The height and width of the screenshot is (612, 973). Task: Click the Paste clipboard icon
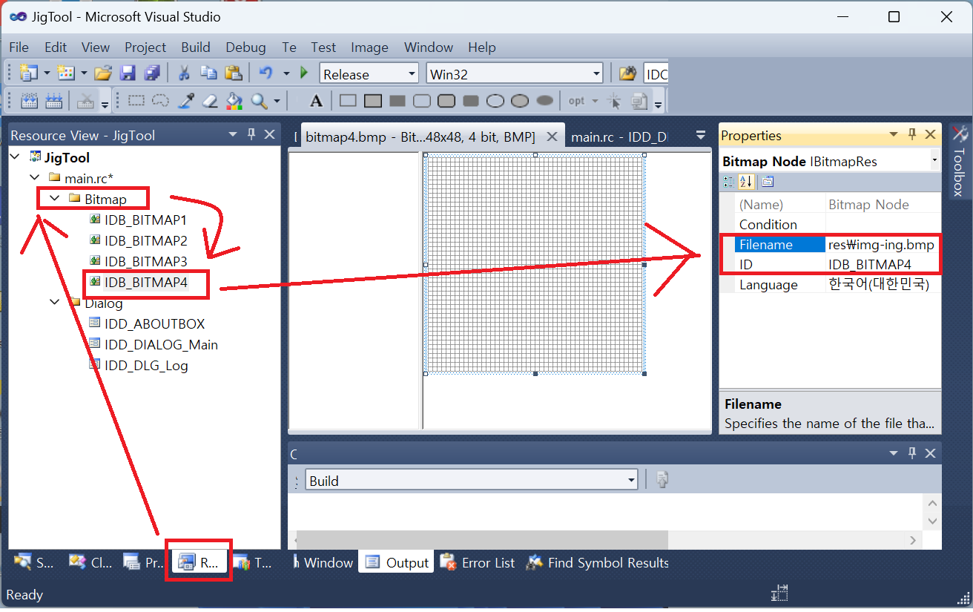click(x=234, y=73)
